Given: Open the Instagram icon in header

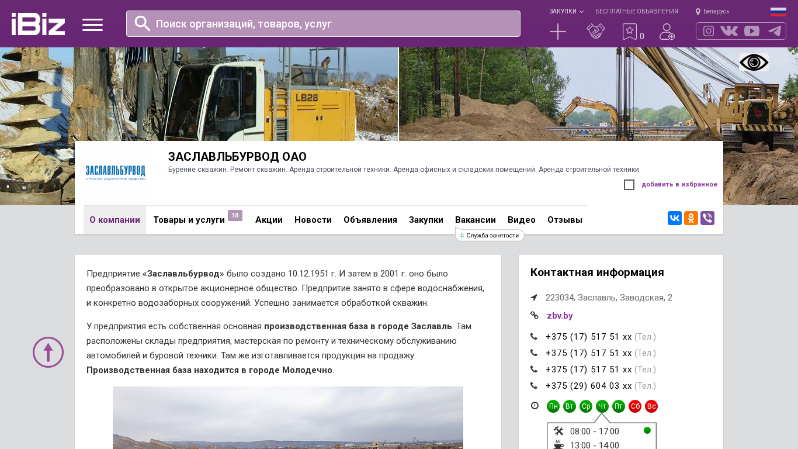Looking at the screenshot, I should coord(709,31).
